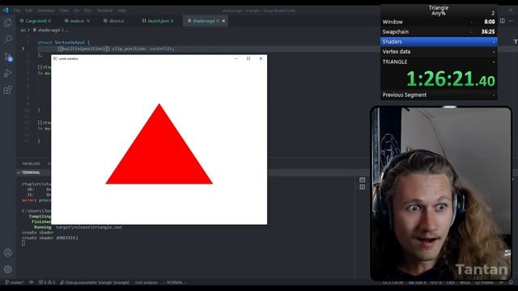518x291 pixels.
Task: Click the NORMAL vim mode indicator
Action: (175, 282)
